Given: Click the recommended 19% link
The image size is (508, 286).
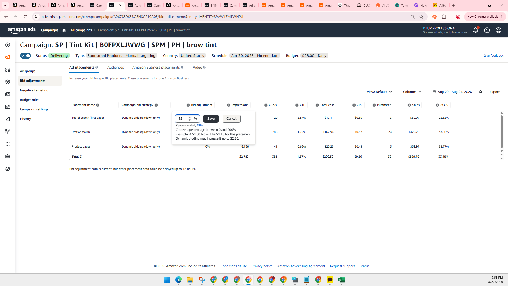Looking at the screenshot, I should [199, 126].
